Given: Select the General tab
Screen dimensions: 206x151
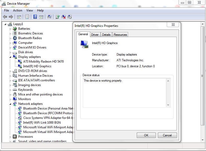Looking at the screenshot, I should pos(83,34).
